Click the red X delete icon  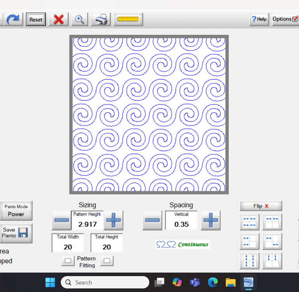58,19
